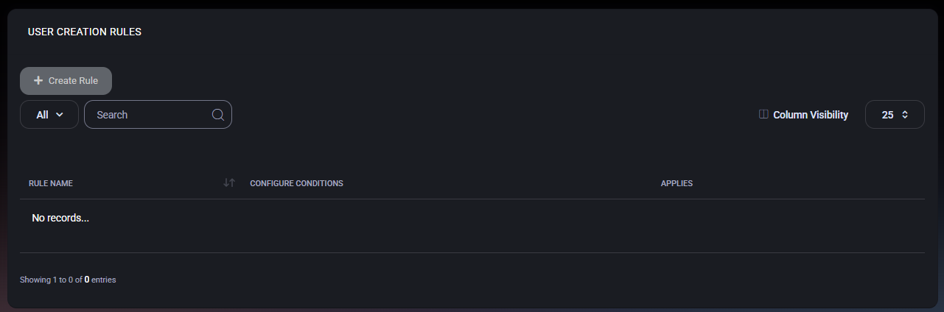Click the sort arrows icon beside Rule Name
Image resolution: width=944 pixels, height=312 pixels.
pyautogui.click(x=228, y=183)
